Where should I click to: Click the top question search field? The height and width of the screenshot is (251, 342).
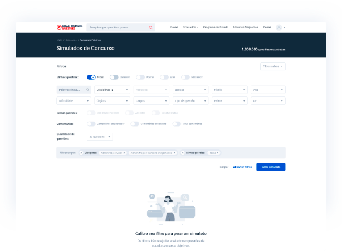(x=117, y=27)
